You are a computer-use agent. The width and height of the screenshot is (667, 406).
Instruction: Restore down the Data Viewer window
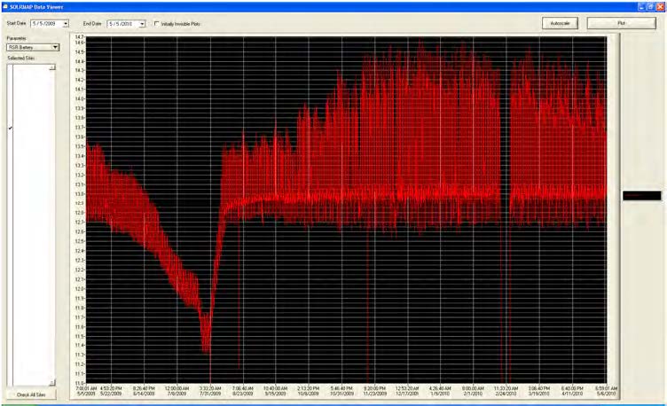click(650, 5)
